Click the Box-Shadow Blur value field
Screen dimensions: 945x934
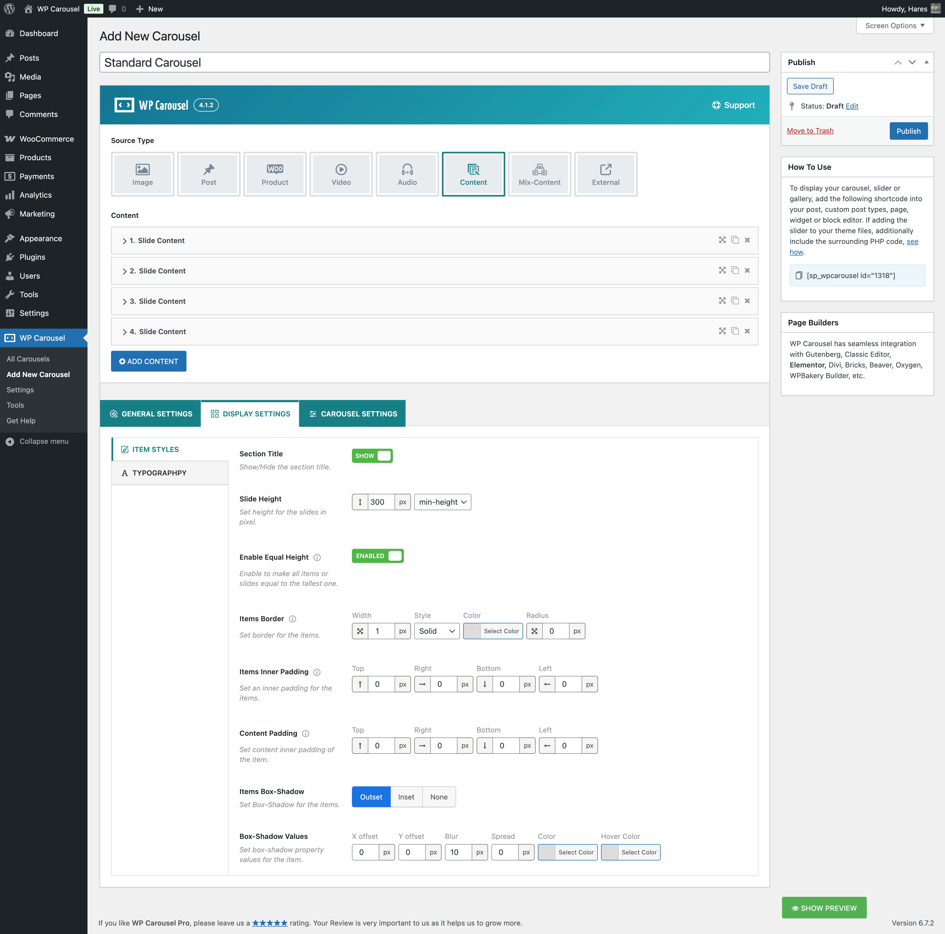click(x=458, y=852)
